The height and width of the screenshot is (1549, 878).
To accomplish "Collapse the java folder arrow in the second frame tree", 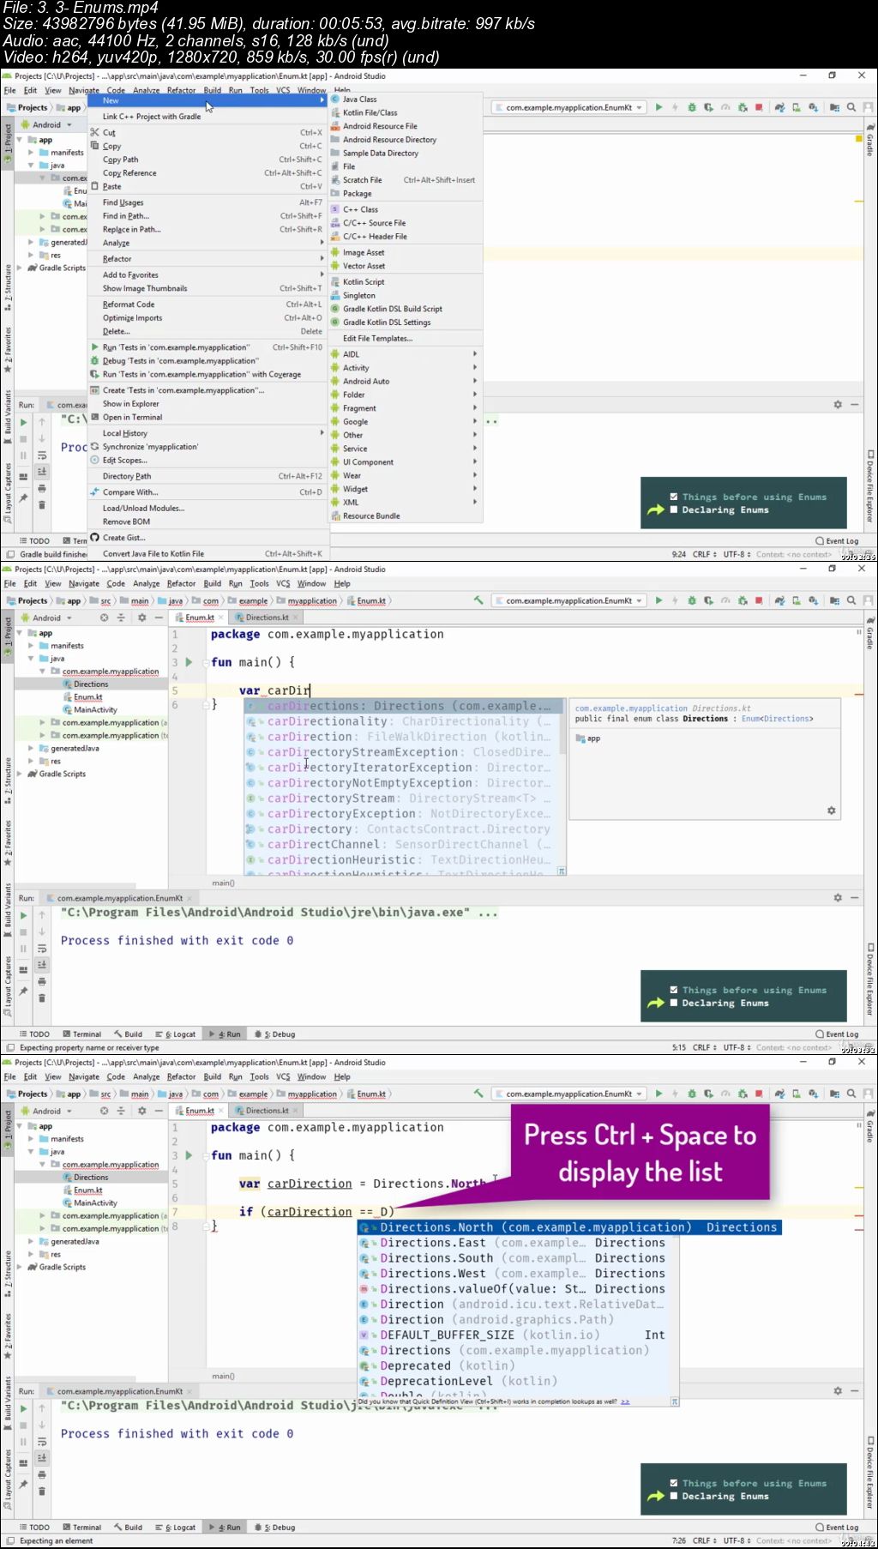I will click(32, 659).
